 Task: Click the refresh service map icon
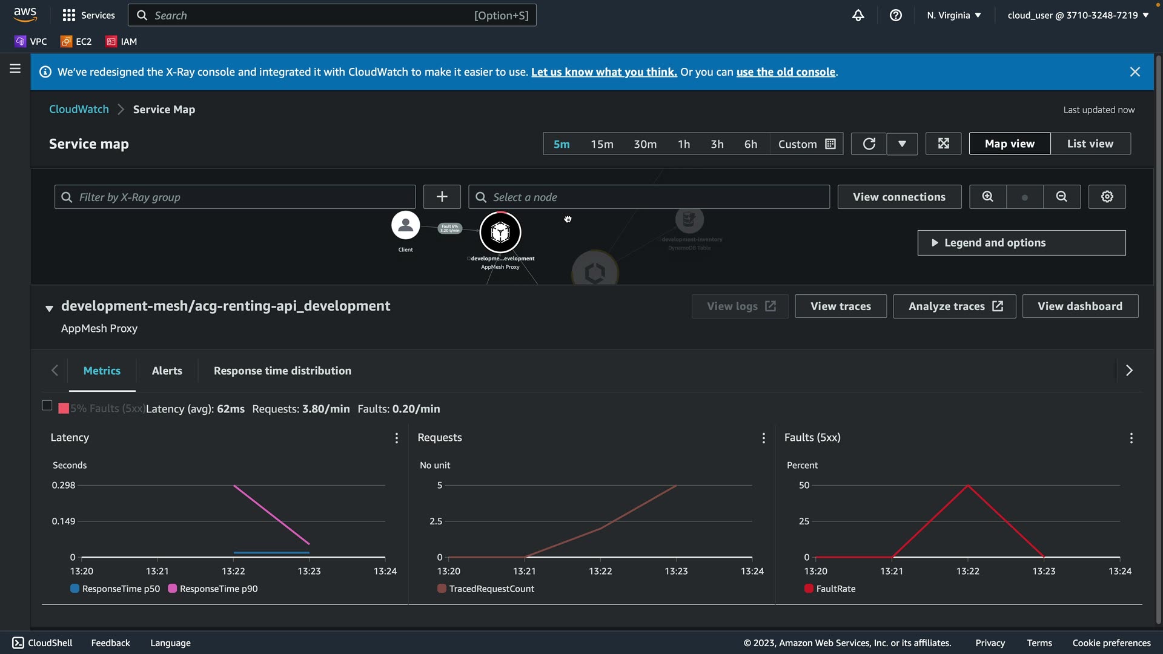click(869, 144)
